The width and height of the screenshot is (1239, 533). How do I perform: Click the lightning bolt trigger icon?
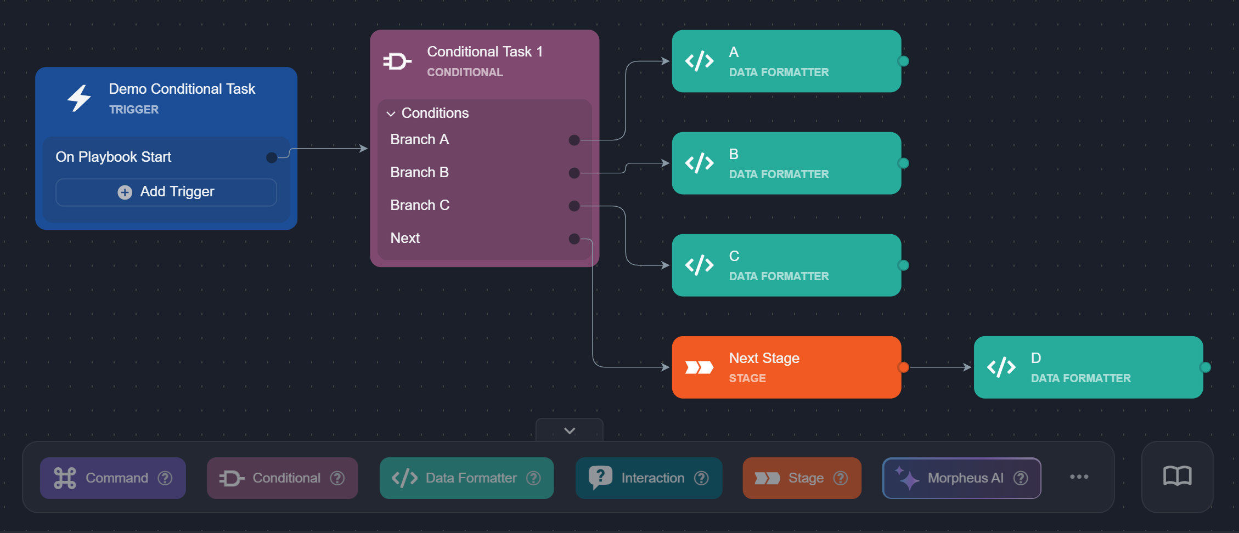click(x=79, y=98)
